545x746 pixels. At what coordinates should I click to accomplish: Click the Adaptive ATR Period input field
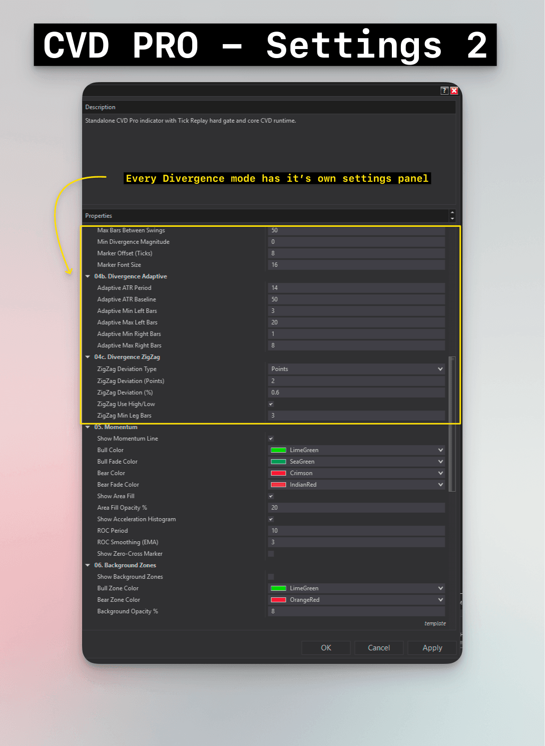356,287
